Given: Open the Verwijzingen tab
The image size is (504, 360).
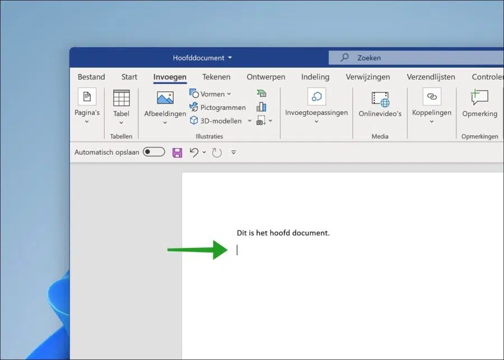Looking at the screenshot, I should [x=368, y=77].
